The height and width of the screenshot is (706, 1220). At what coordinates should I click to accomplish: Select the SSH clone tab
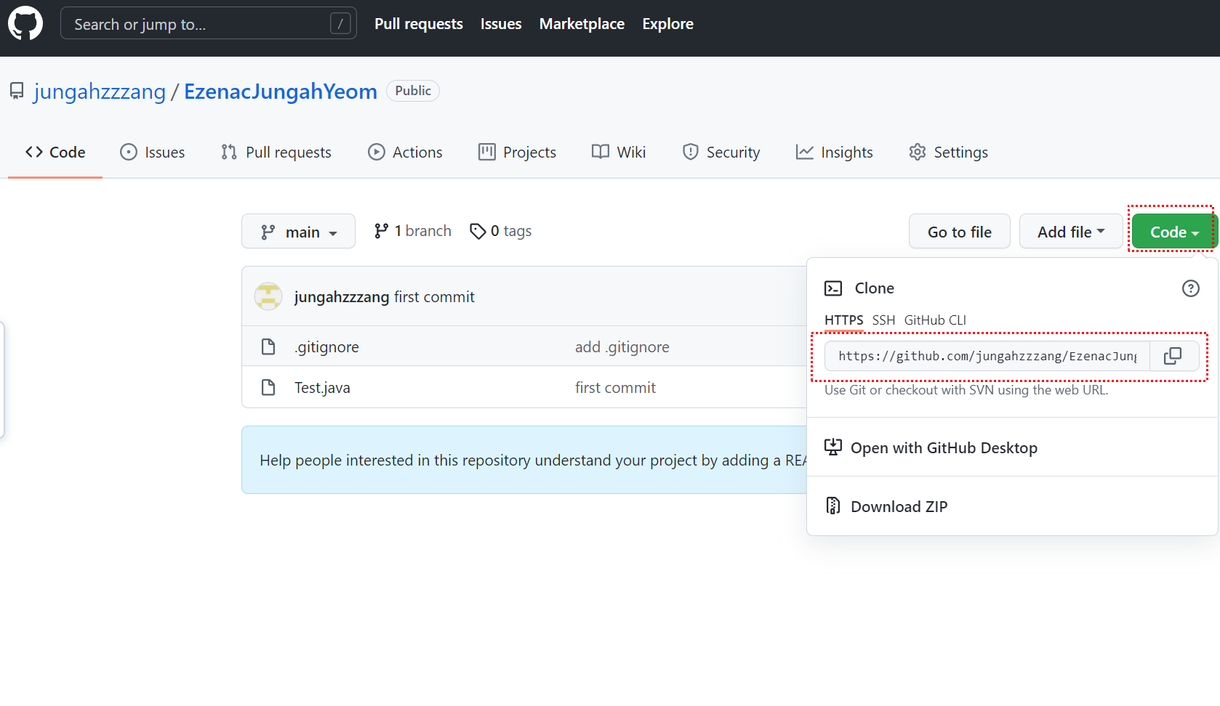click(x=883, y=320)
